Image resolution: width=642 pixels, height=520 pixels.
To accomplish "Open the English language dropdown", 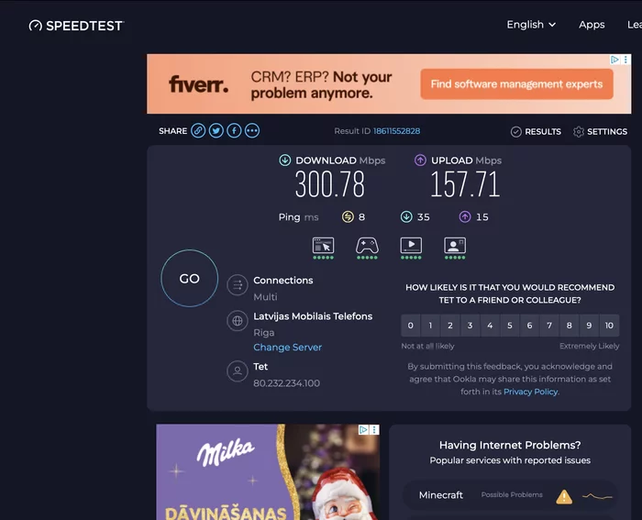I will (x=531, y=25).
